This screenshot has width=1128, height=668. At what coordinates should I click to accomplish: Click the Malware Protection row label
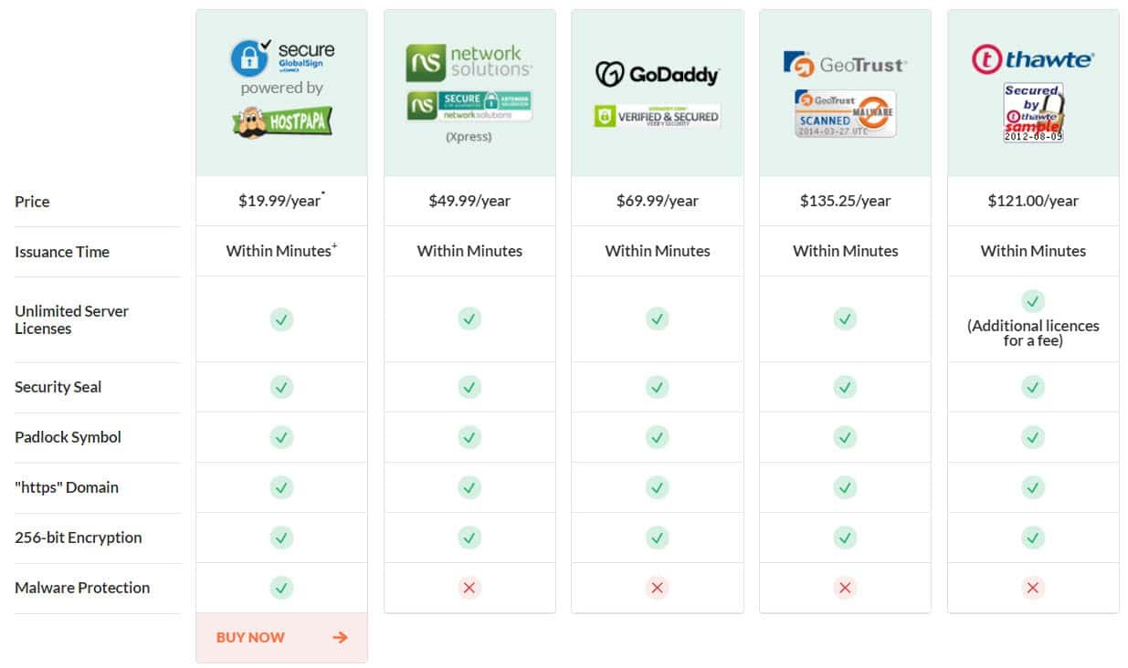tap(82, 588)
